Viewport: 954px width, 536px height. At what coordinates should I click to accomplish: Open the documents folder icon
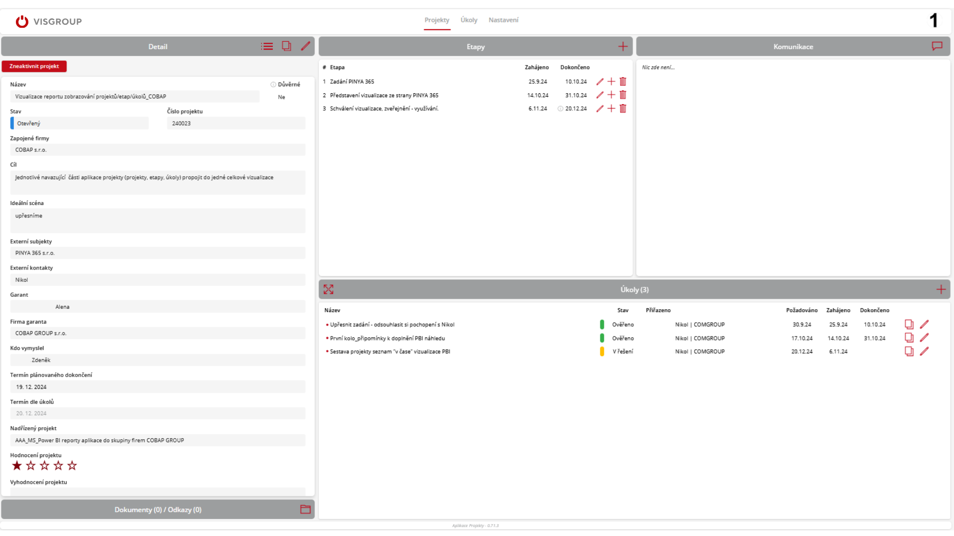[x=305, y=510]
